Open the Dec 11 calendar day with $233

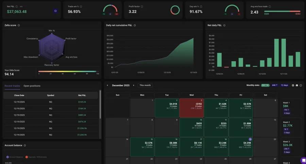click(216, 127)
